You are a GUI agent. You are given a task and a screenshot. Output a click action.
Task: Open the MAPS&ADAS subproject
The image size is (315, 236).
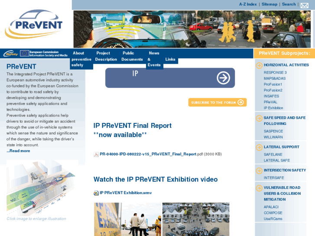click(x=274, y=78)
